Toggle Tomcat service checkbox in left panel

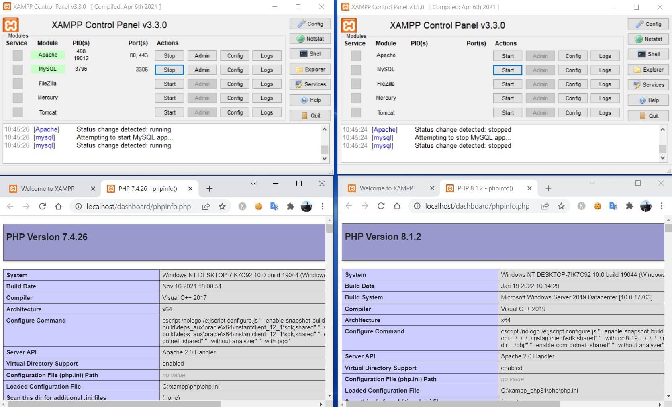[18, 112]
